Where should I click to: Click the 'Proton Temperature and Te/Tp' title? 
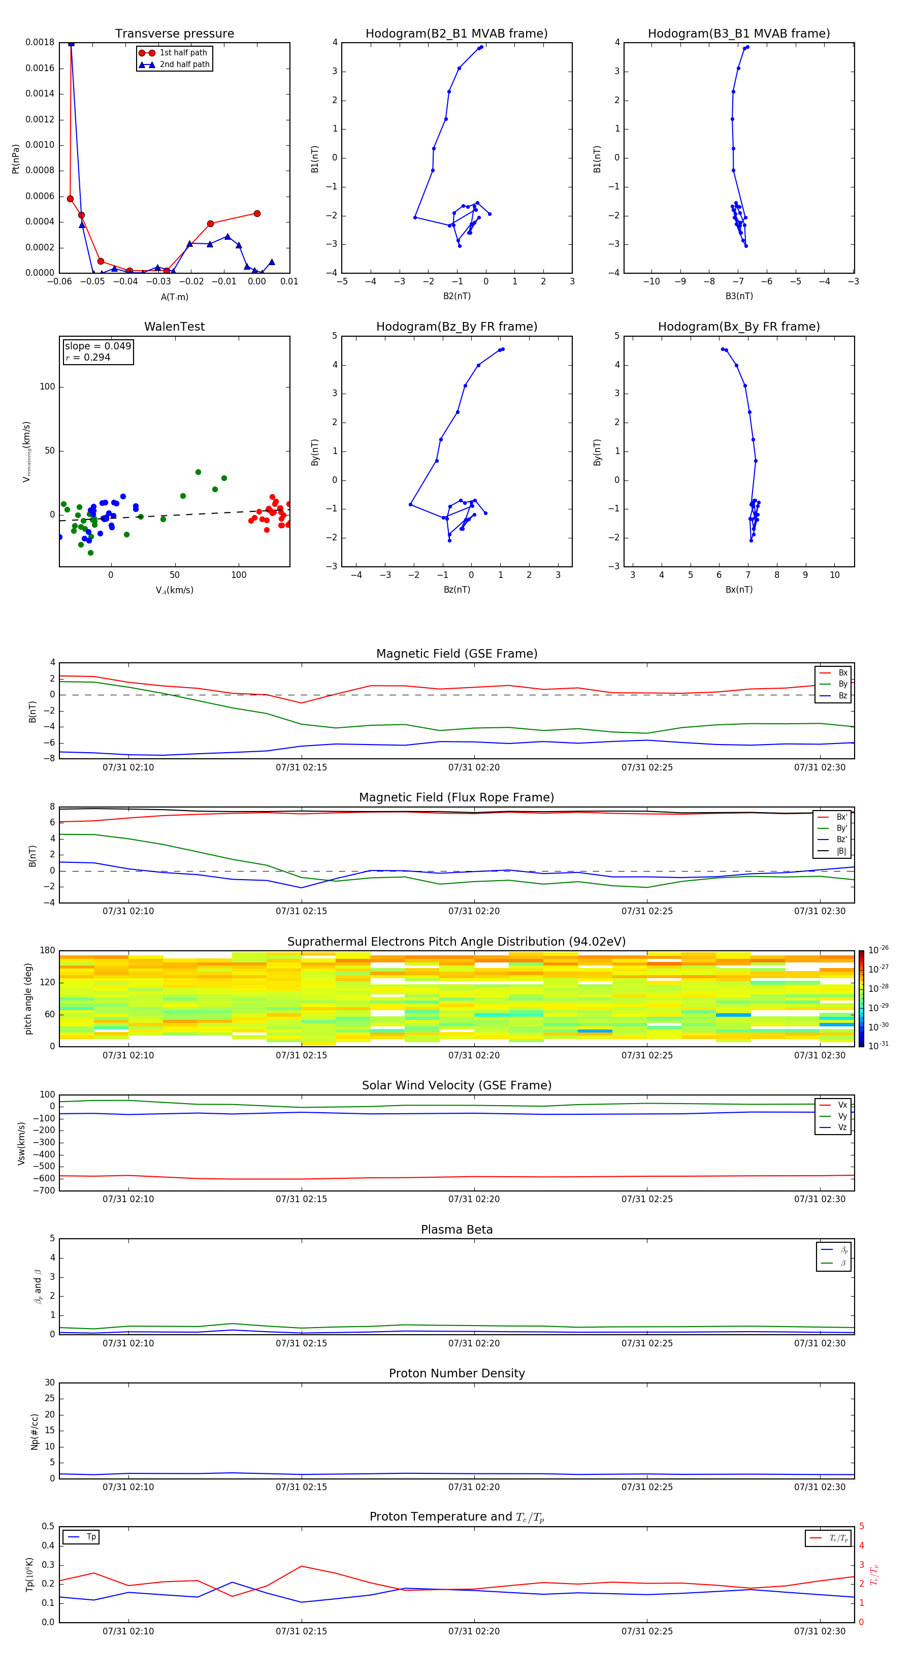coord(456,1517)
